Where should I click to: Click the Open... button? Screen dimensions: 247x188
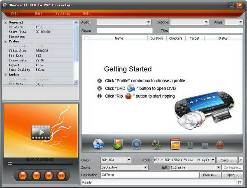pyautogui.click(x=233, y=175)
